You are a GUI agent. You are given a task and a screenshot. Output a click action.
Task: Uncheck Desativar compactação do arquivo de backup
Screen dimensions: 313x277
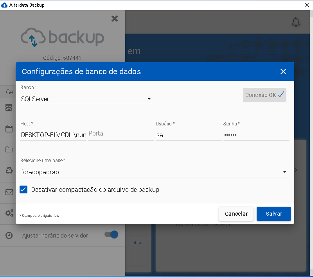point(24,189)
